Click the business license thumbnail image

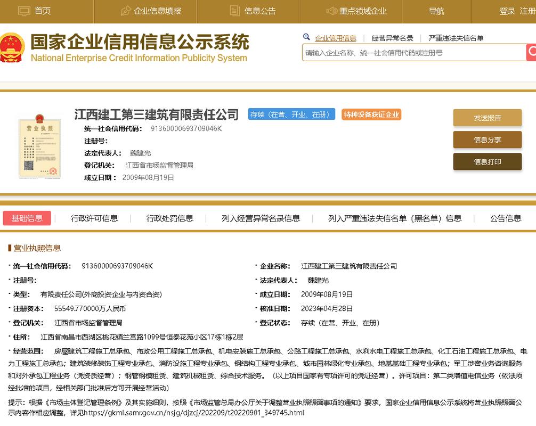coord(39,148)
